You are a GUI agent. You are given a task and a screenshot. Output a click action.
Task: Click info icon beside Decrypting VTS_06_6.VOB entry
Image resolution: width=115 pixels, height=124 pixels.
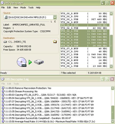point(3,115)
